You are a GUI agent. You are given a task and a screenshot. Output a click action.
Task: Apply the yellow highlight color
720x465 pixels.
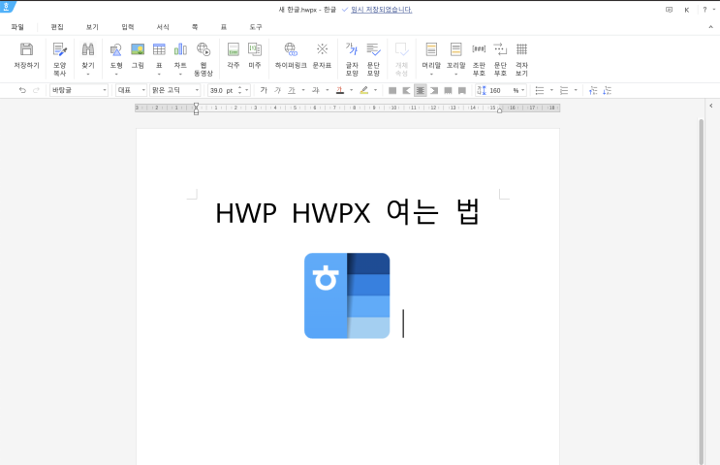363,90
